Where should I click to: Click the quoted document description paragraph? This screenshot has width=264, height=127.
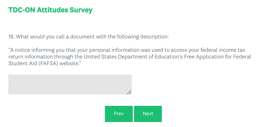(x=129, y=57)
